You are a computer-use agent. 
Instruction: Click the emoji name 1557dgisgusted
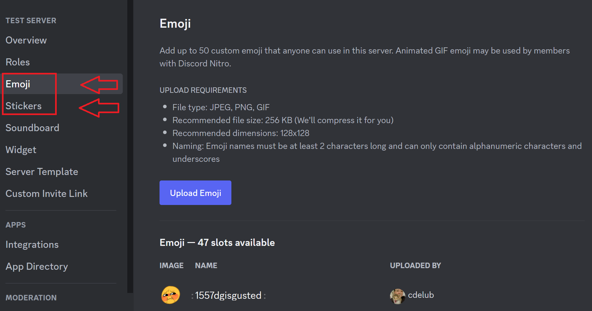pos(228,295)
